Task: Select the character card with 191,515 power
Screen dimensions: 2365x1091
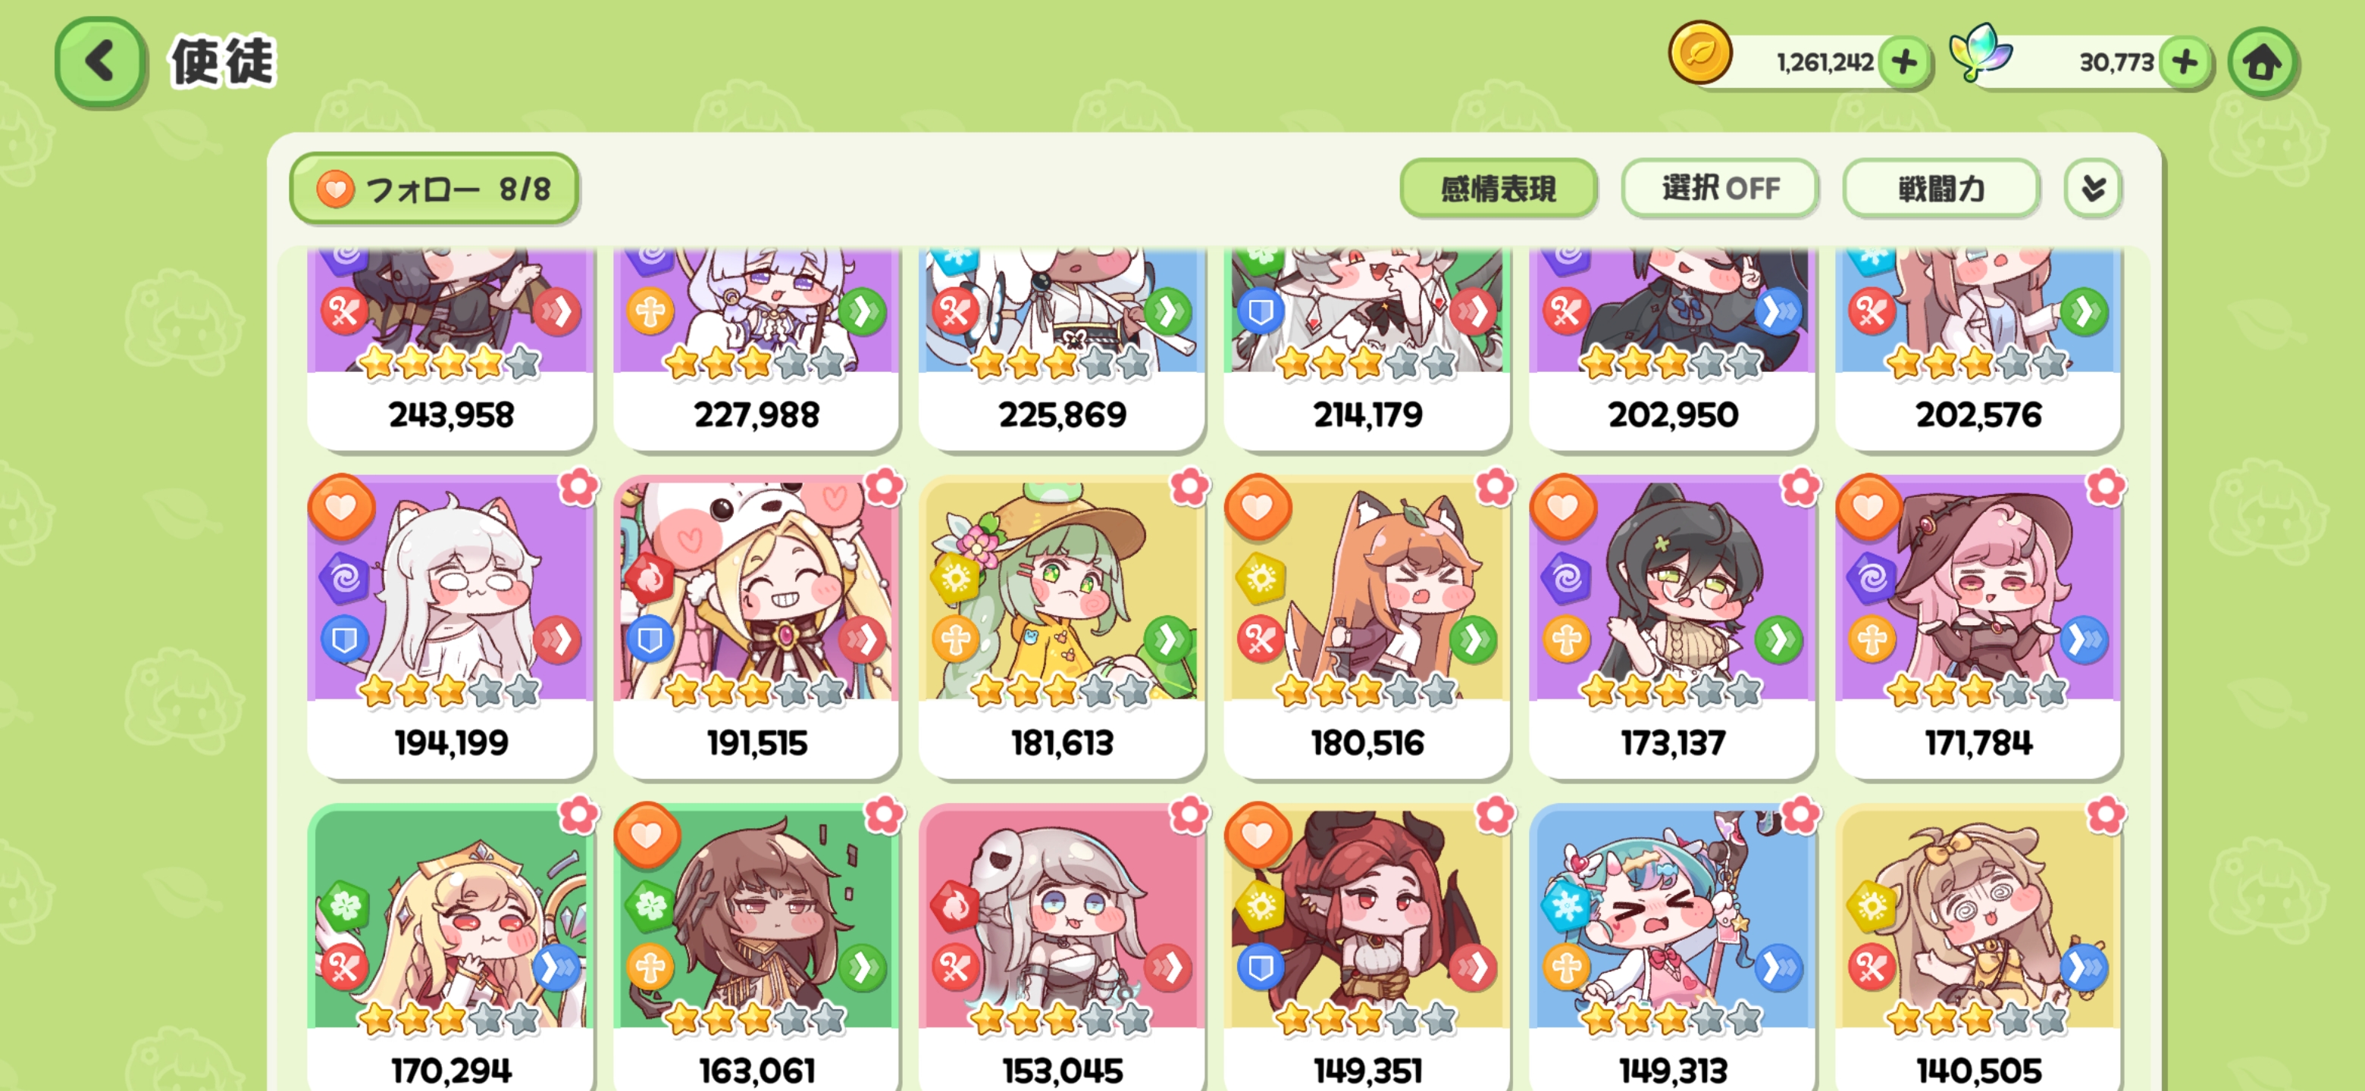Action: (x=756, y=627)
